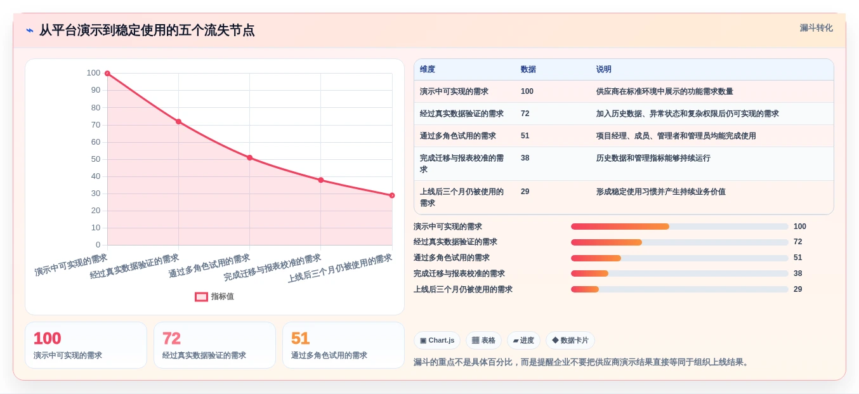
Task: Click the 数据 column header
Action: click(528, 70)
